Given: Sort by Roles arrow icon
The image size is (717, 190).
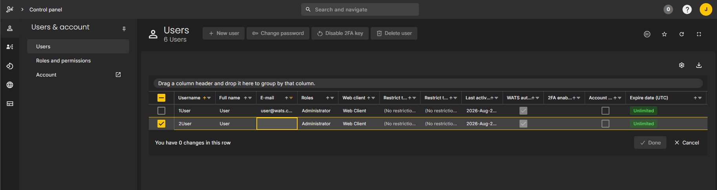Looking at the screenshot, I should [x=327, y=98].
